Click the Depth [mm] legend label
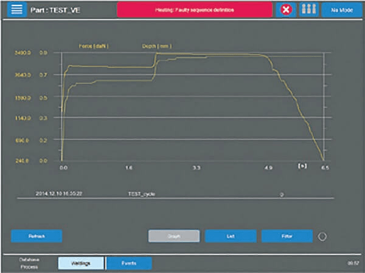The width and height of the screenshot is (365, 273). tap(157, 46)
